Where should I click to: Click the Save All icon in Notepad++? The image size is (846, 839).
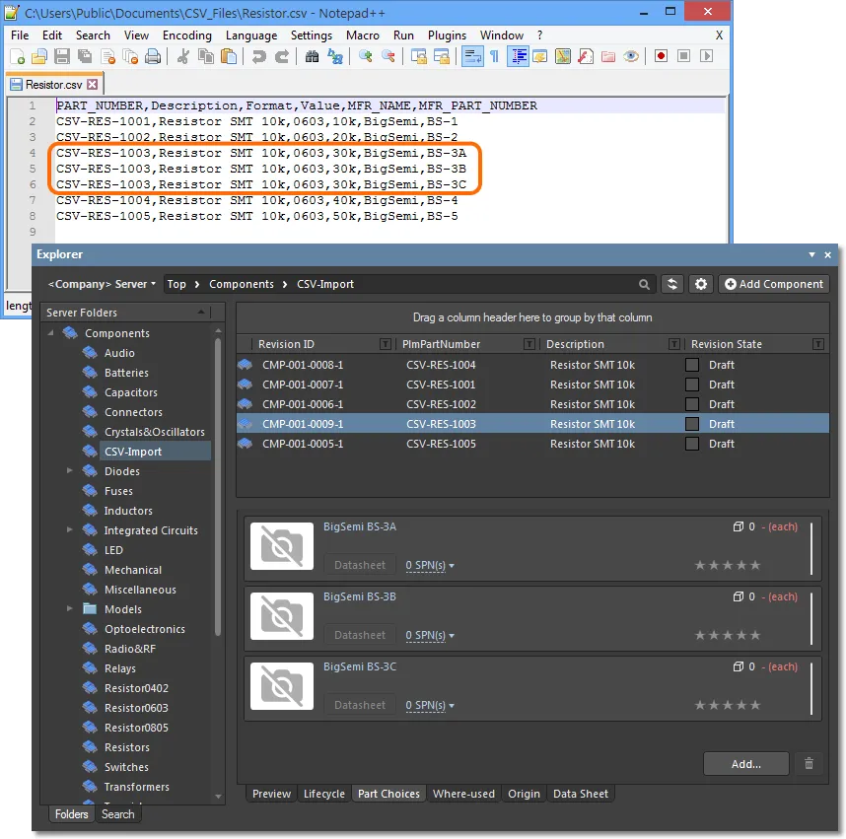click(85, 56)
